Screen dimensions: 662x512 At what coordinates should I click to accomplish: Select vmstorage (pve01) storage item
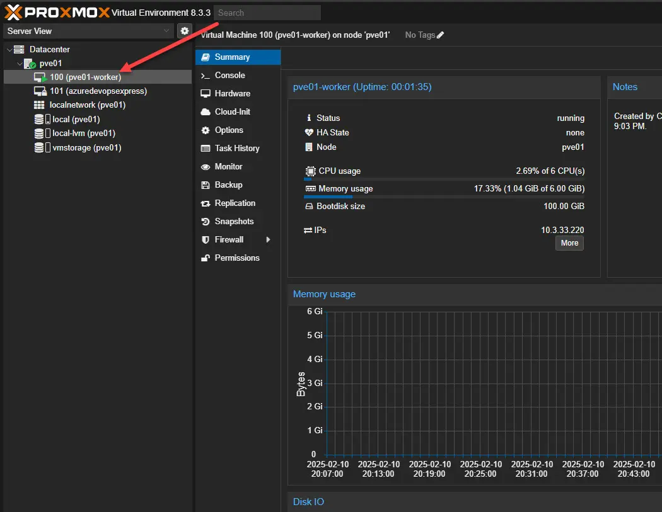(86, 148)
